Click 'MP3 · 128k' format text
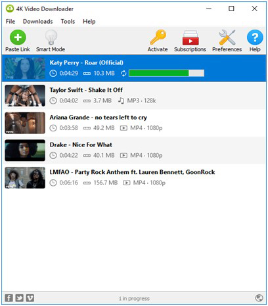Screen dimensions: 268x306 141,100
